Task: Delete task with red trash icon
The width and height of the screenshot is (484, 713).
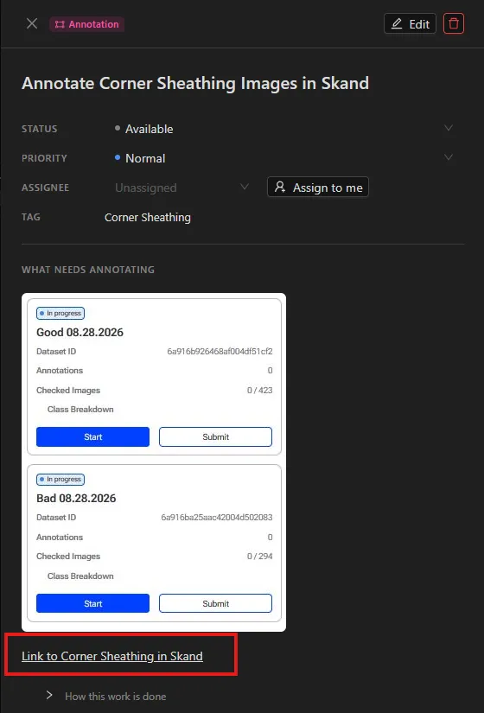Action: (454, 23)
